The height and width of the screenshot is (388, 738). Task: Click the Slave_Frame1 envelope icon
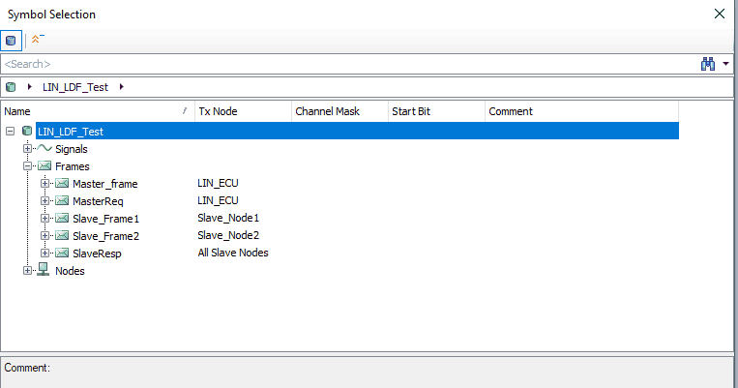(62, 218)
